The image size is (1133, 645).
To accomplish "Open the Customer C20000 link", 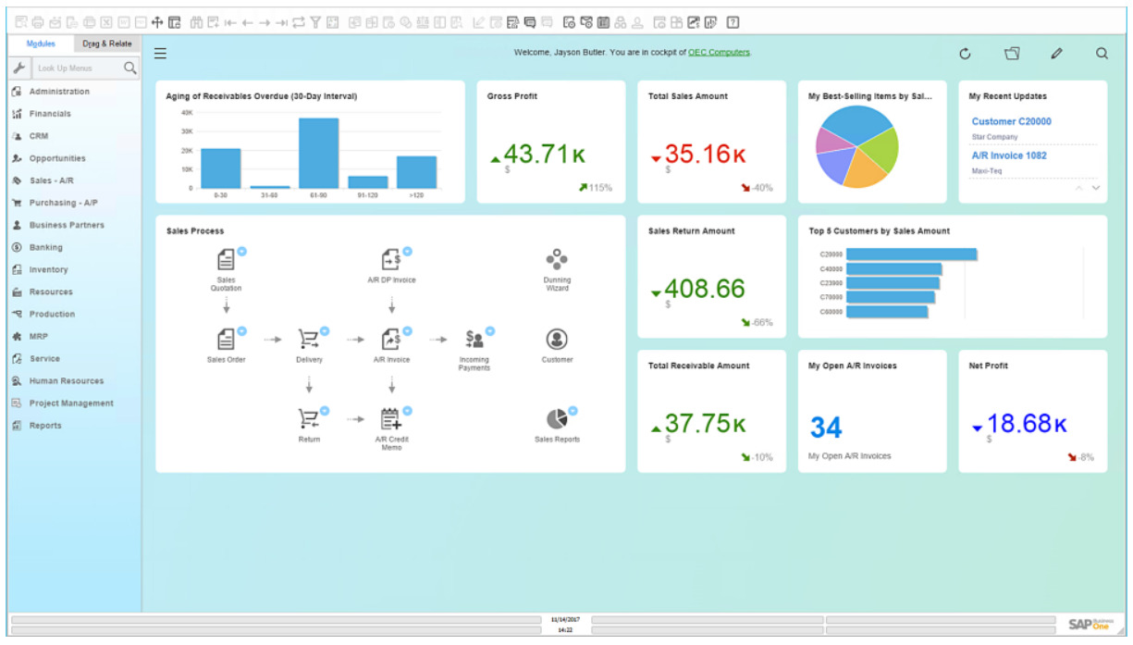I will coord(1011,121).
